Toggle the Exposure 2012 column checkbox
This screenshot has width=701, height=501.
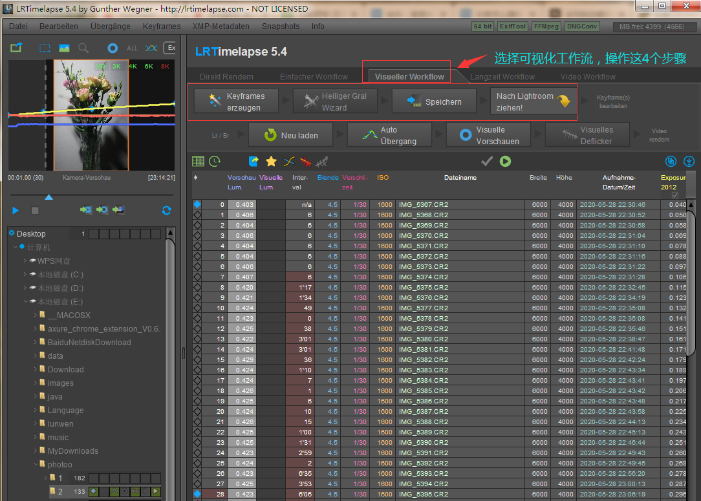tap(675, 195)
